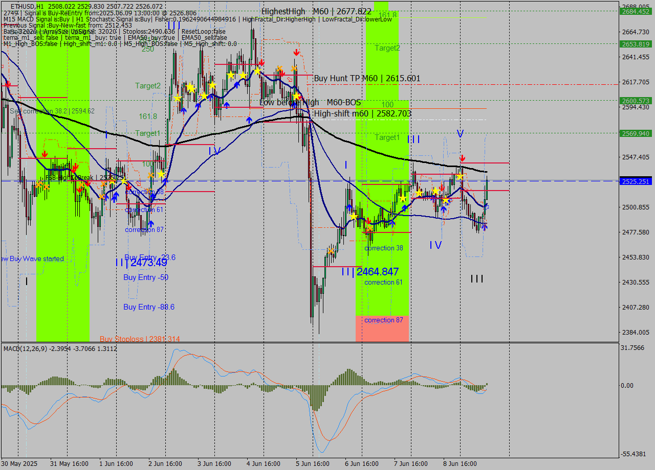Click the Buy Hunt TP M60 | 2615.601 label
The height and width of the screenshot is (470, 655).
(x=367, y=78)
